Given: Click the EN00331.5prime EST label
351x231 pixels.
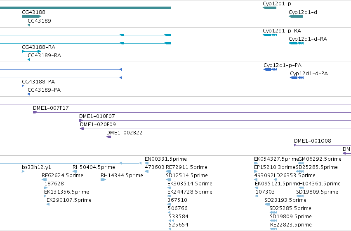Looking at the screenshot, I should point(166,159).
